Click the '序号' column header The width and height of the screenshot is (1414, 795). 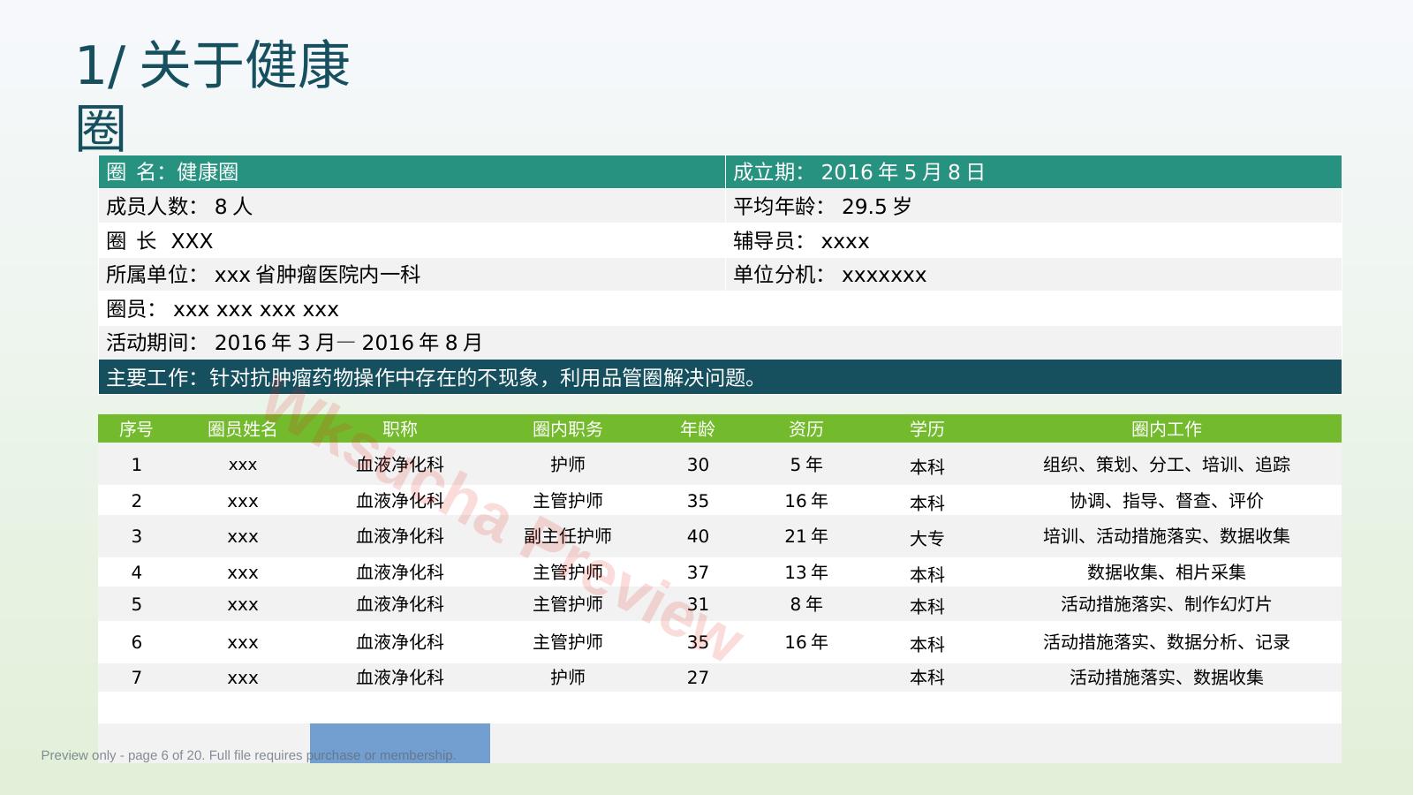click(136, 428)
